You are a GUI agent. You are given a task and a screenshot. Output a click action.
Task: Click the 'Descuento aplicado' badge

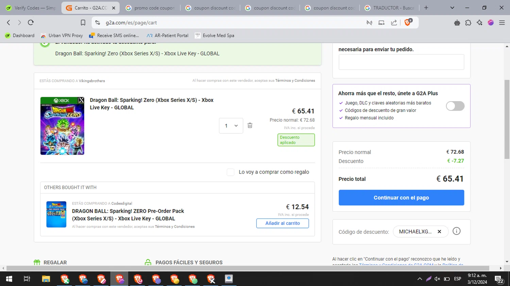point(296,140)
